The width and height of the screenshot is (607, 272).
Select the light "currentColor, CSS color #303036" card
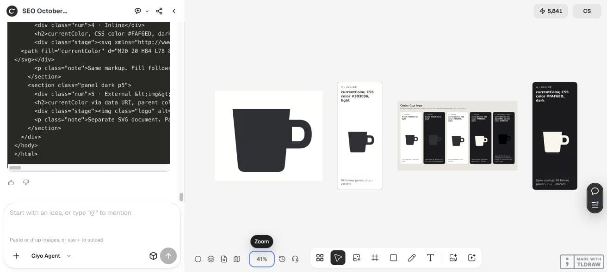click(x=360, y=136)
